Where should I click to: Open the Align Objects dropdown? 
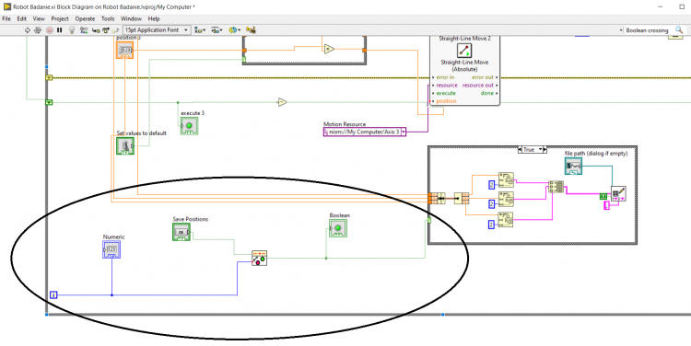tap(201, 30)
